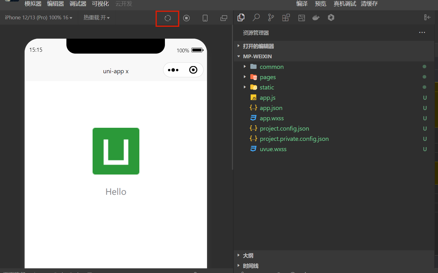Click the 15:15 clock in the simulator
Viewport: 438px width, 273px height.
36,50
